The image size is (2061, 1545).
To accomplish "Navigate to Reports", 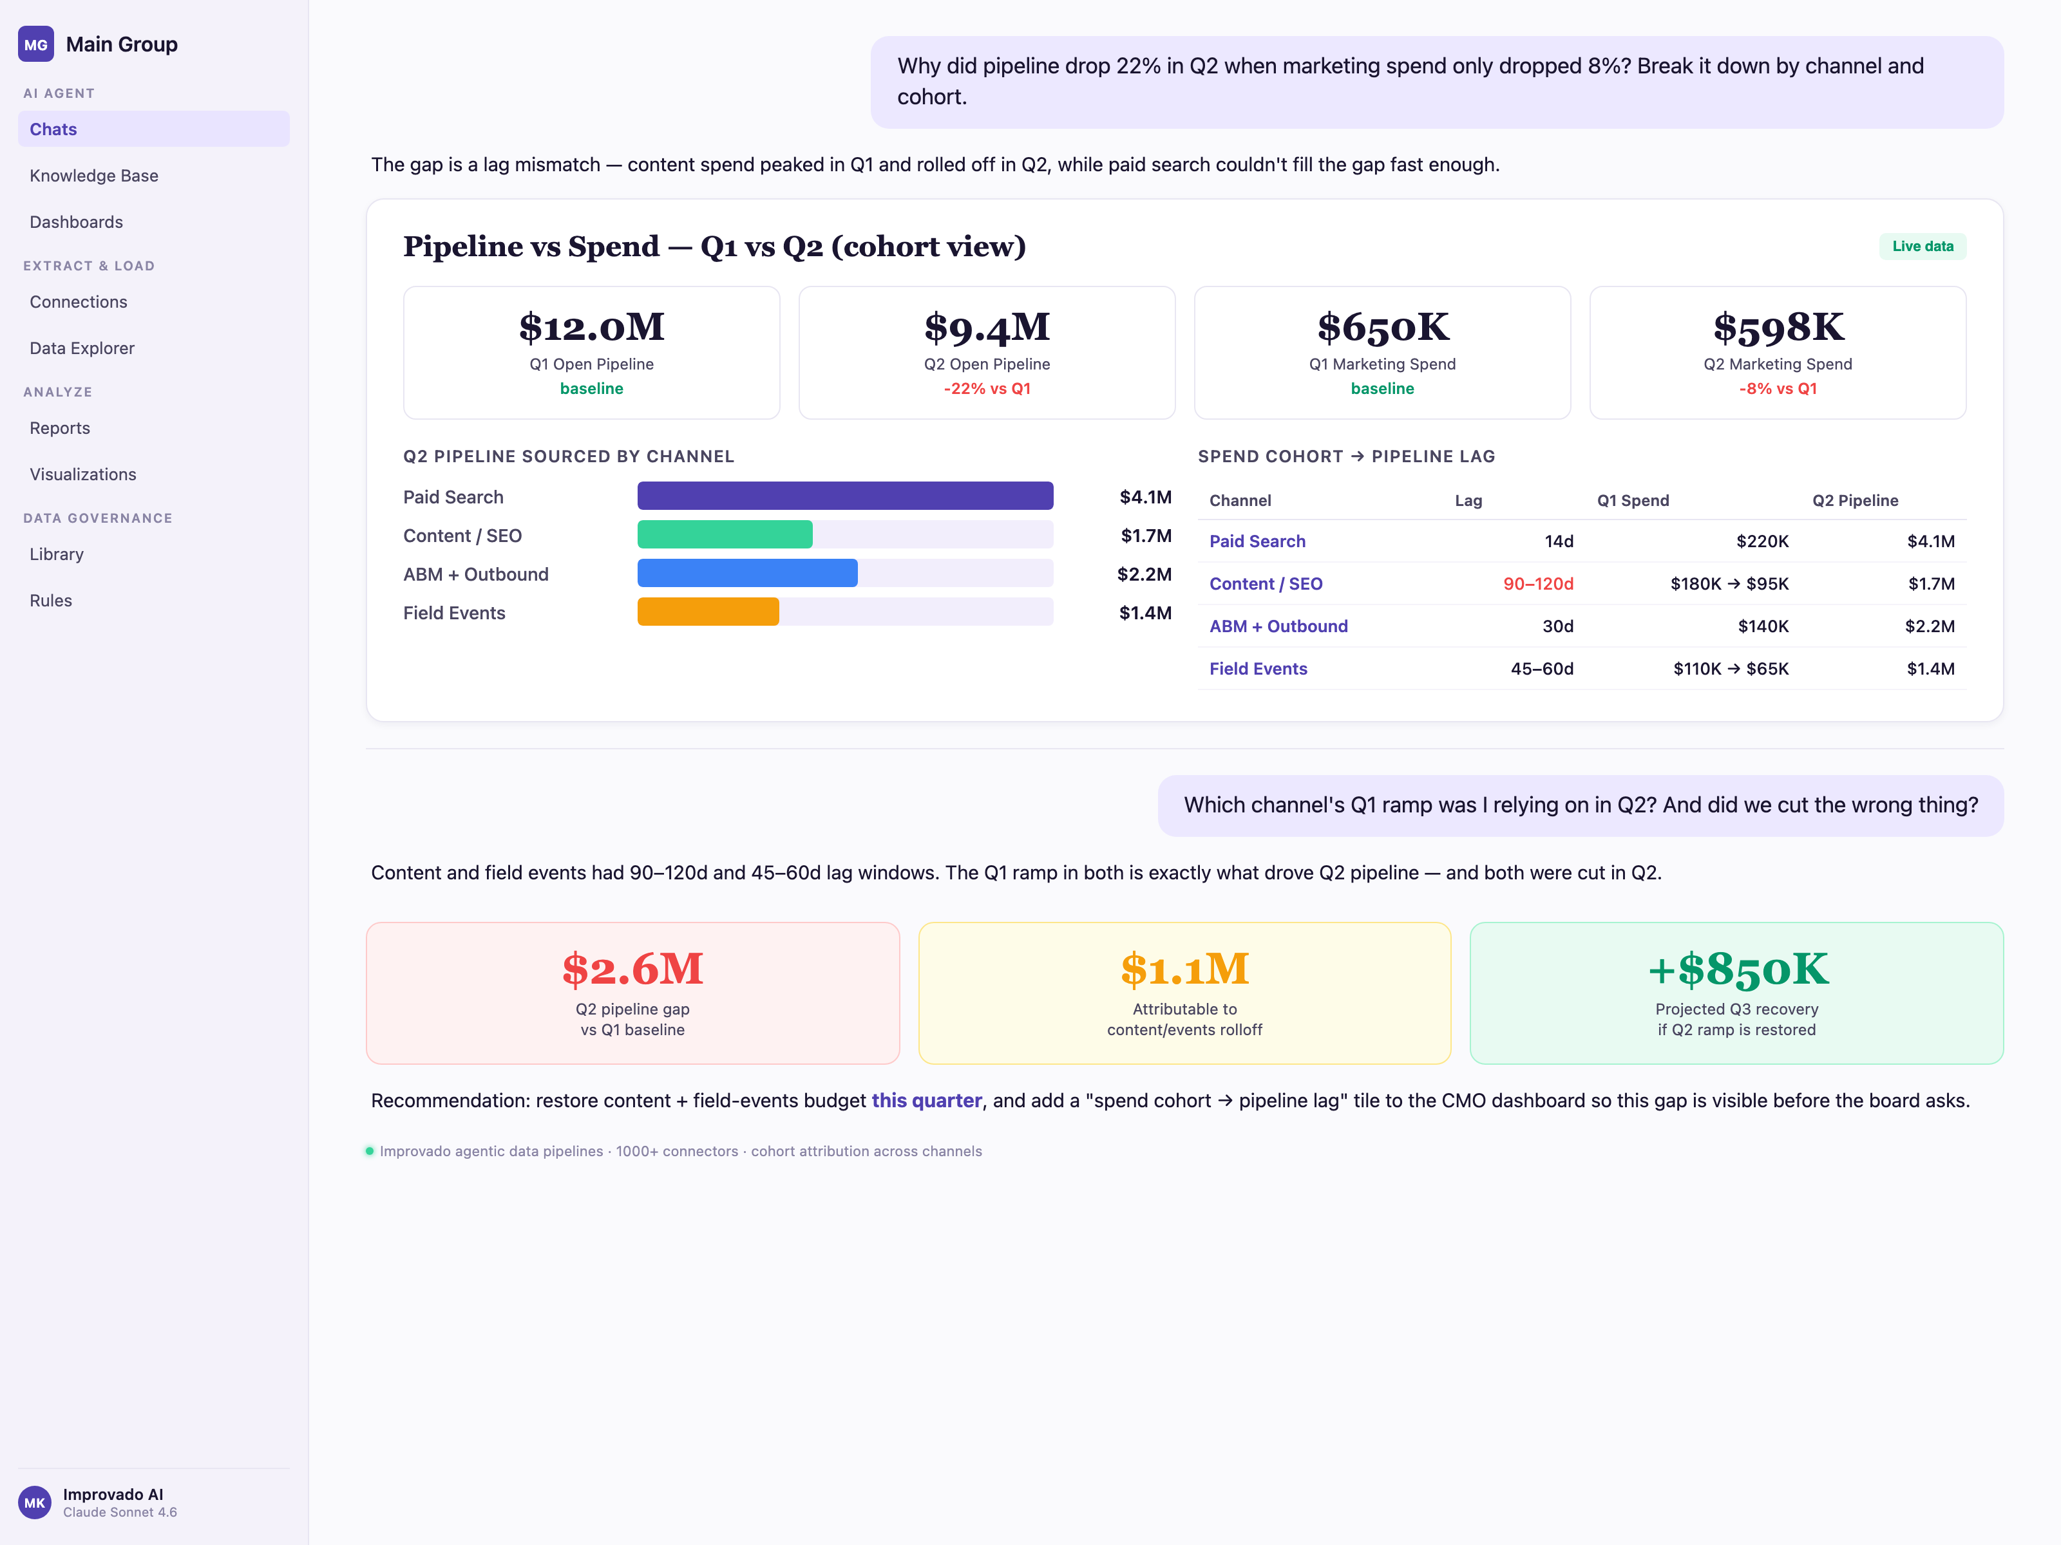I will tap(154, 428).
